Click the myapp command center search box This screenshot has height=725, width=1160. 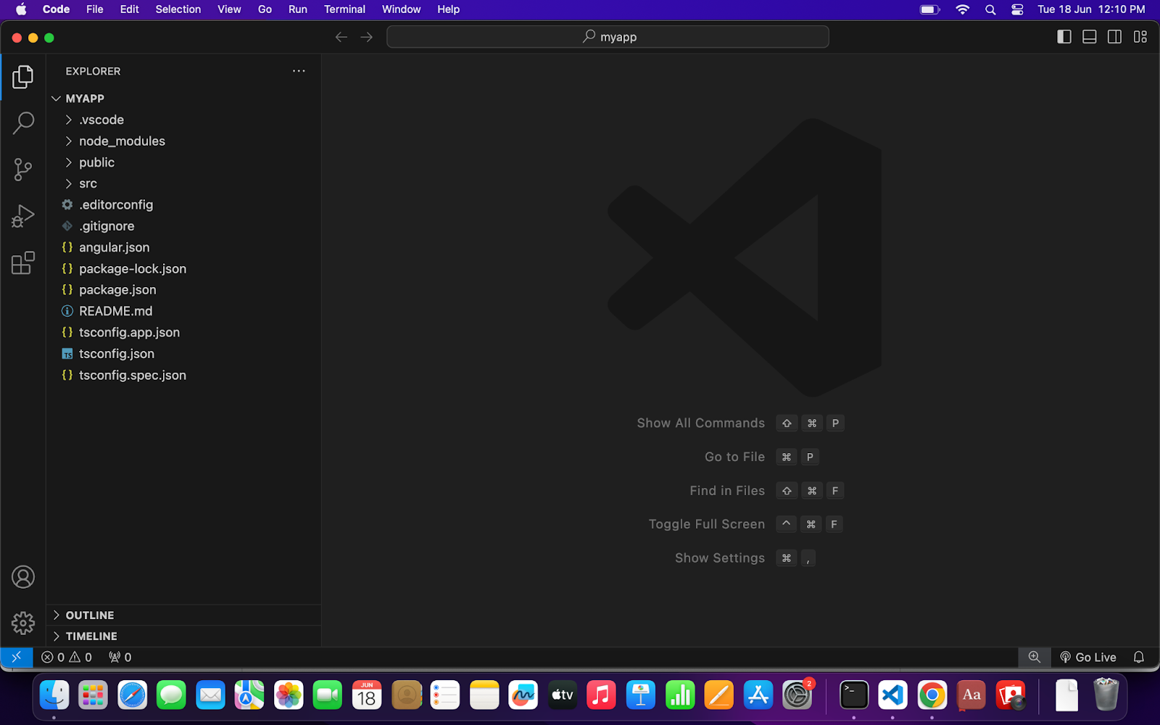click(608, 37)
